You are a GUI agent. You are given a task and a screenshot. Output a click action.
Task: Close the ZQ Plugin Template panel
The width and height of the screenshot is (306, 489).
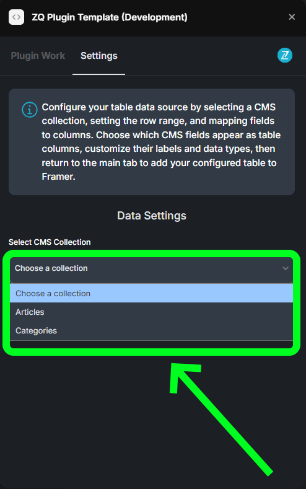pos(292,17)
